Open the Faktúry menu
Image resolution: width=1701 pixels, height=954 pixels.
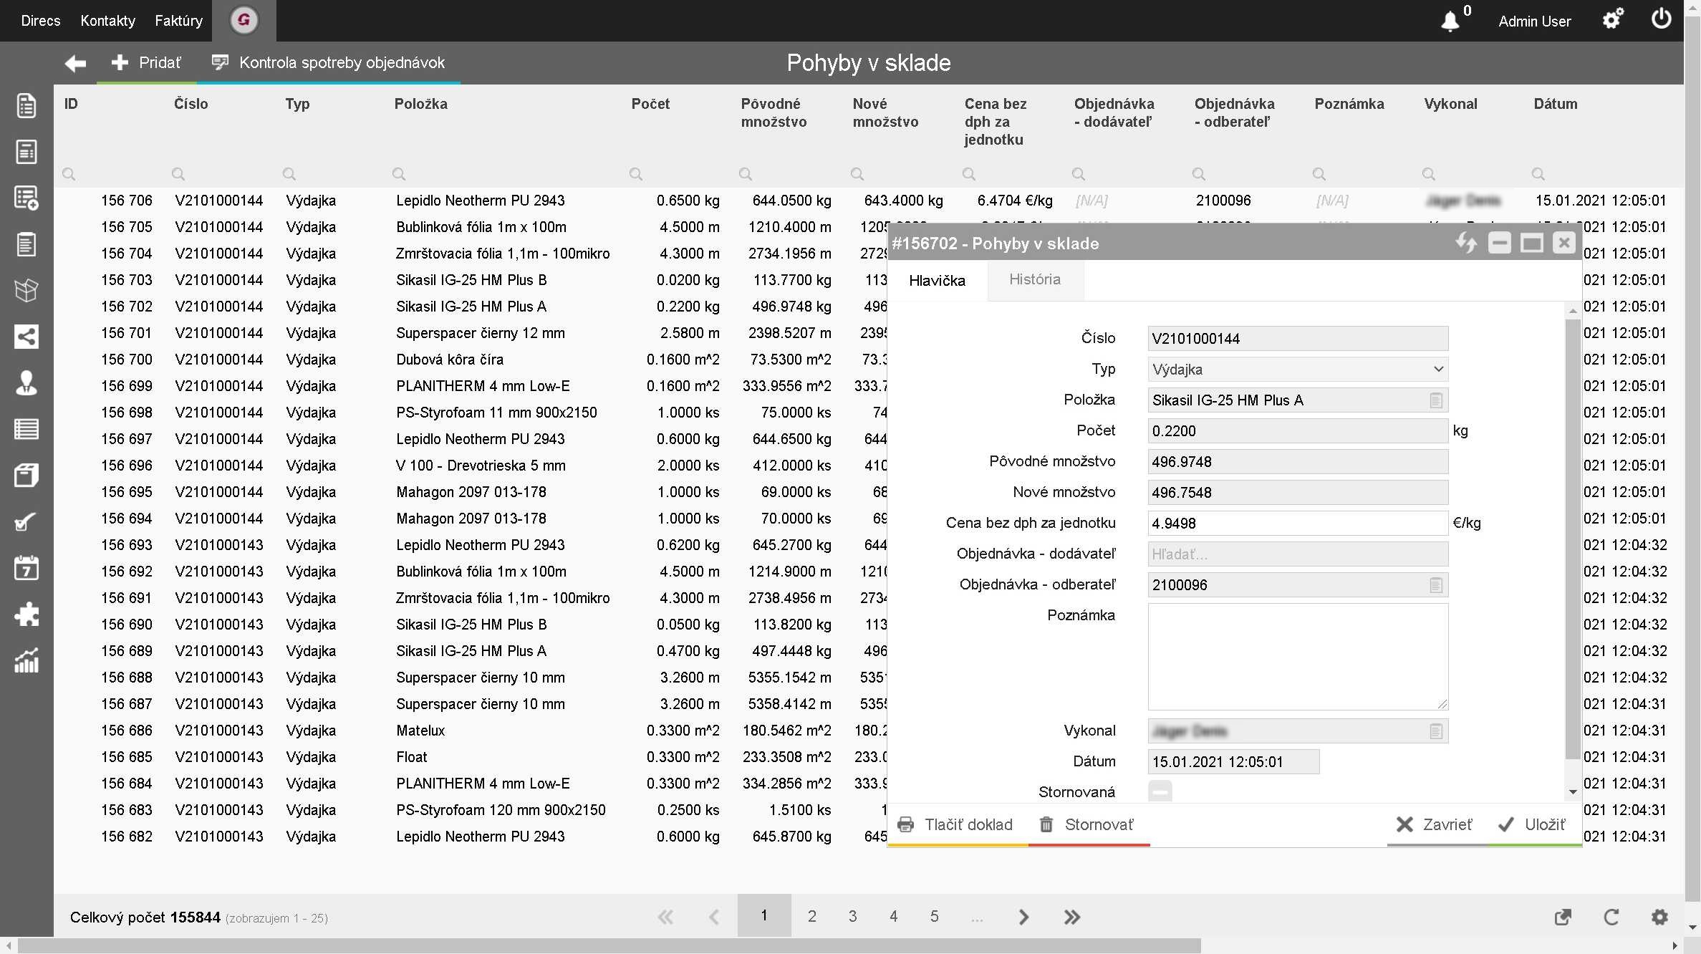[179, 21]
